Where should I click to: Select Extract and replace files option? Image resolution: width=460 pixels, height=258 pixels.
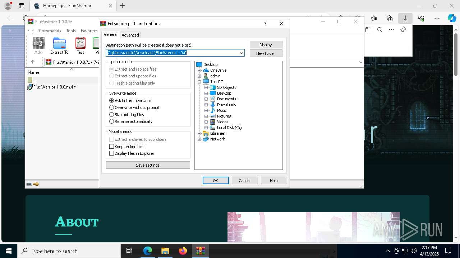[133, 69]
